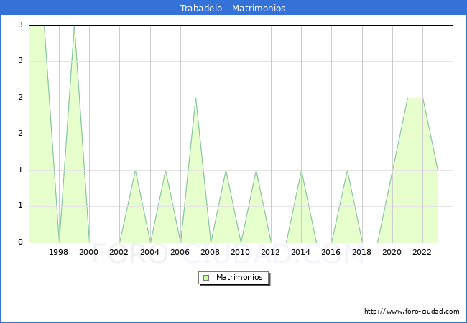467x323 pixels.
Task: Click the 1999 peak at chart top
Action: click(x=74, y=27)
